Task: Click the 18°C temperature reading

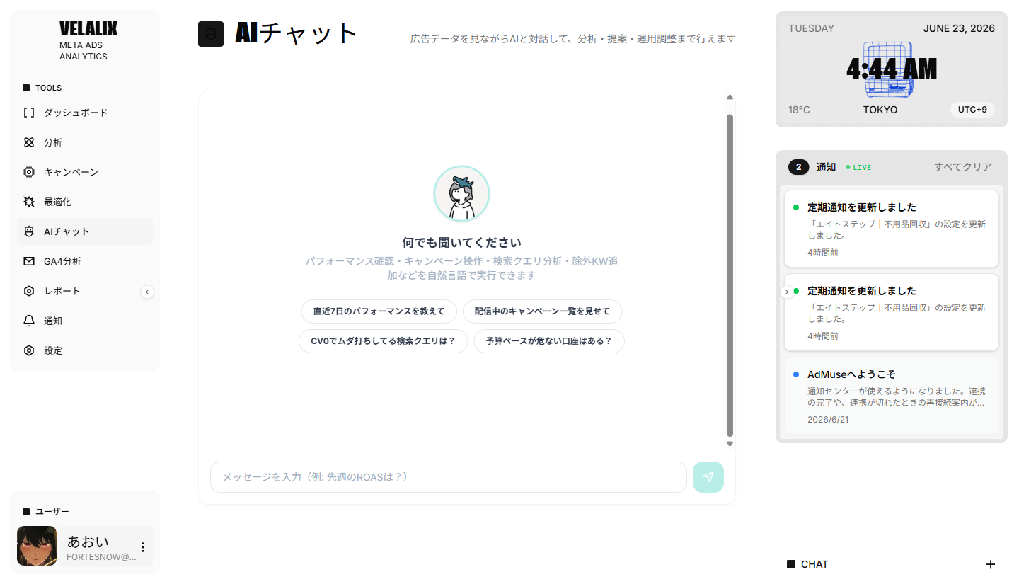Action: click(800, 110)
